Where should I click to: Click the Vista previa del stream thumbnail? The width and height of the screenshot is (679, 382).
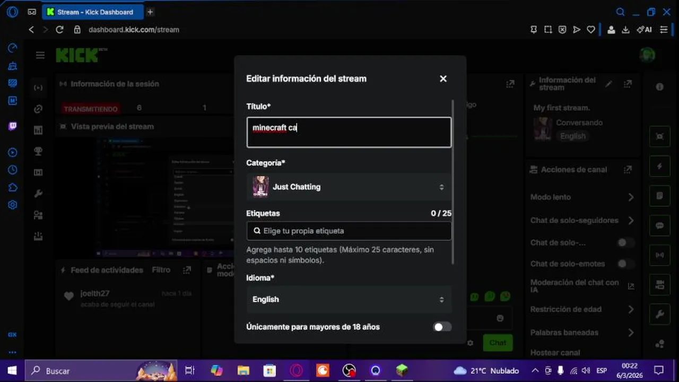(x=164, y=197)
